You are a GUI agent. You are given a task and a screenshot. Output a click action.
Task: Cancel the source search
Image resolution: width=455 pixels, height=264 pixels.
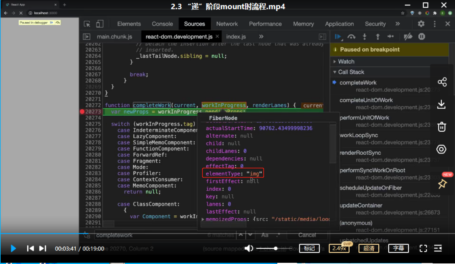coord(307,235)
